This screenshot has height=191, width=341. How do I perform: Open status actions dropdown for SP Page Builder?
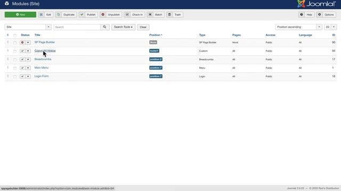tap(28, 42)
